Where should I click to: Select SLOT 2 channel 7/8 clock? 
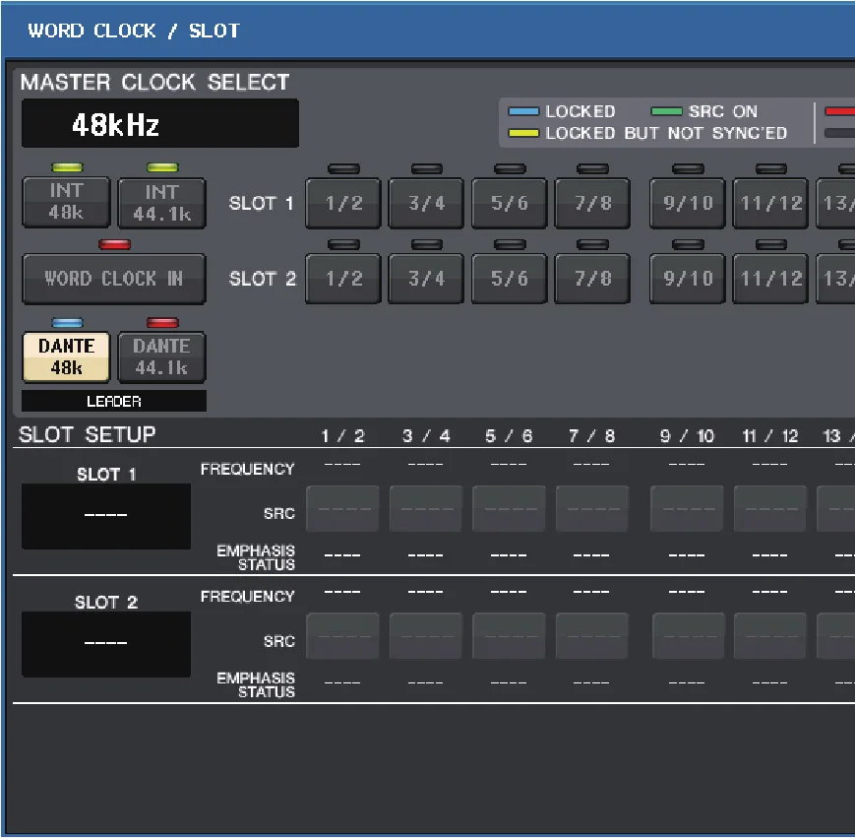pos(592,279)
